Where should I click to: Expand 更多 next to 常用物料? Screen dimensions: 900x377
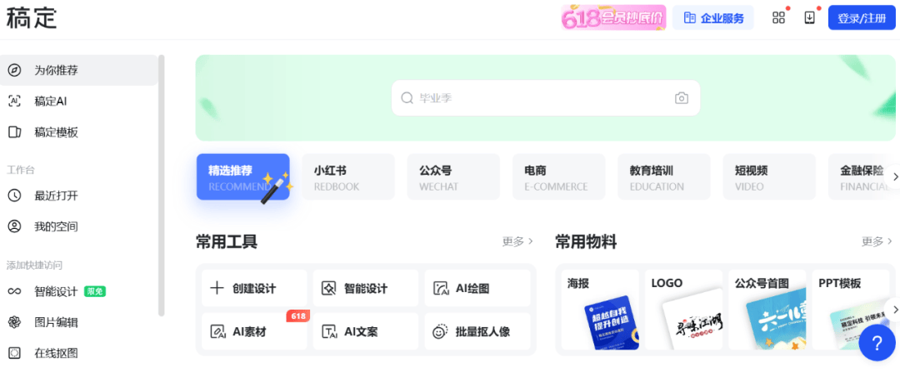point(877,242)
